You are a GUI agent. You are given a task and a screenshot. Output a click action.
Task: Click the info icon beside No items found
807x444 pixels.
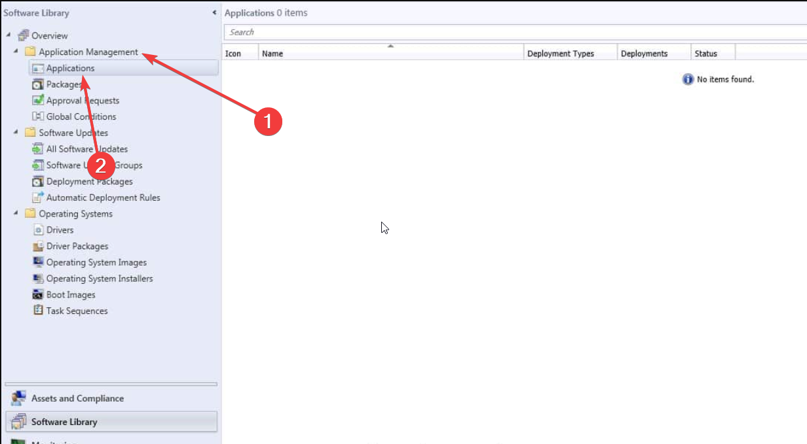(x=688, y=79)
